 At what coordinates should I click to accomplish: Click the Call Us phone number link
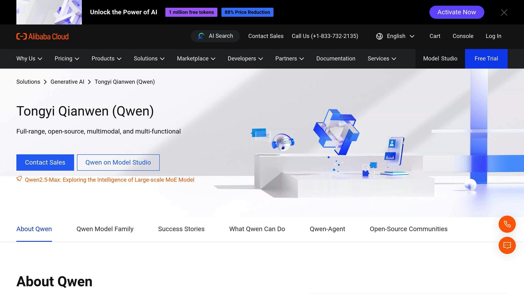pyautogui.click(x=325, y=36)
